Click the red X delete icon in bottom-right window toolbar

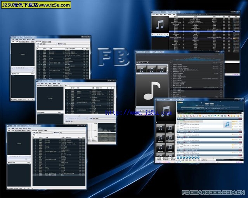tap(228, 116)
